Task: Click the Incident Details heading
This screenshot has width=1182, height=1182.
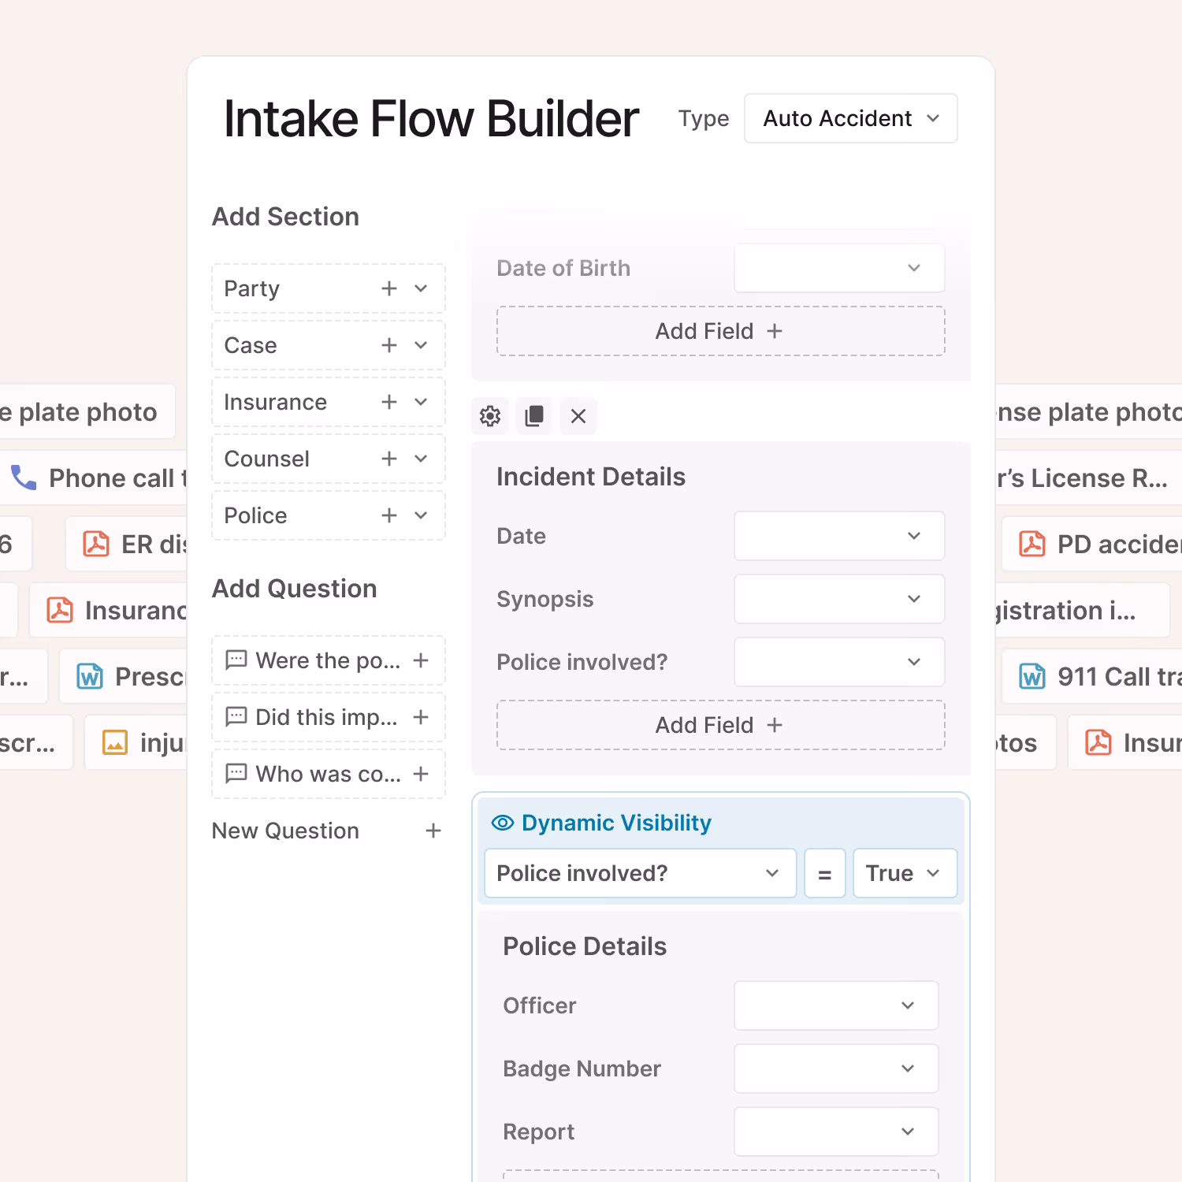Action: 591,477
